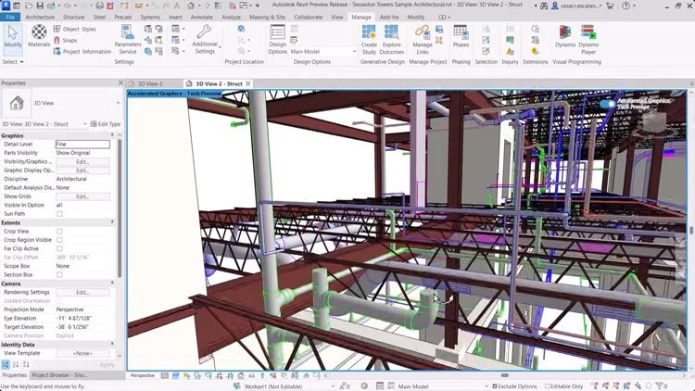Open the Materials browser
This screenshot has width=695, height=391.
[x=39, y=36]
